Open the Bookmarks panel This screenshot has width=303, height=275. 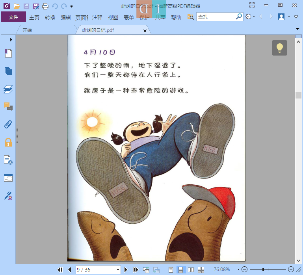8,53
